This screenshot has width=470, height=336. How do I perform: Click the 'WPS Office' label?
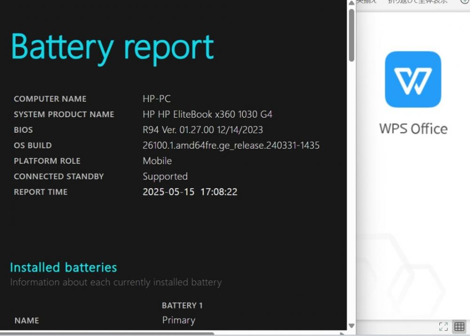[x=413, y=129]
